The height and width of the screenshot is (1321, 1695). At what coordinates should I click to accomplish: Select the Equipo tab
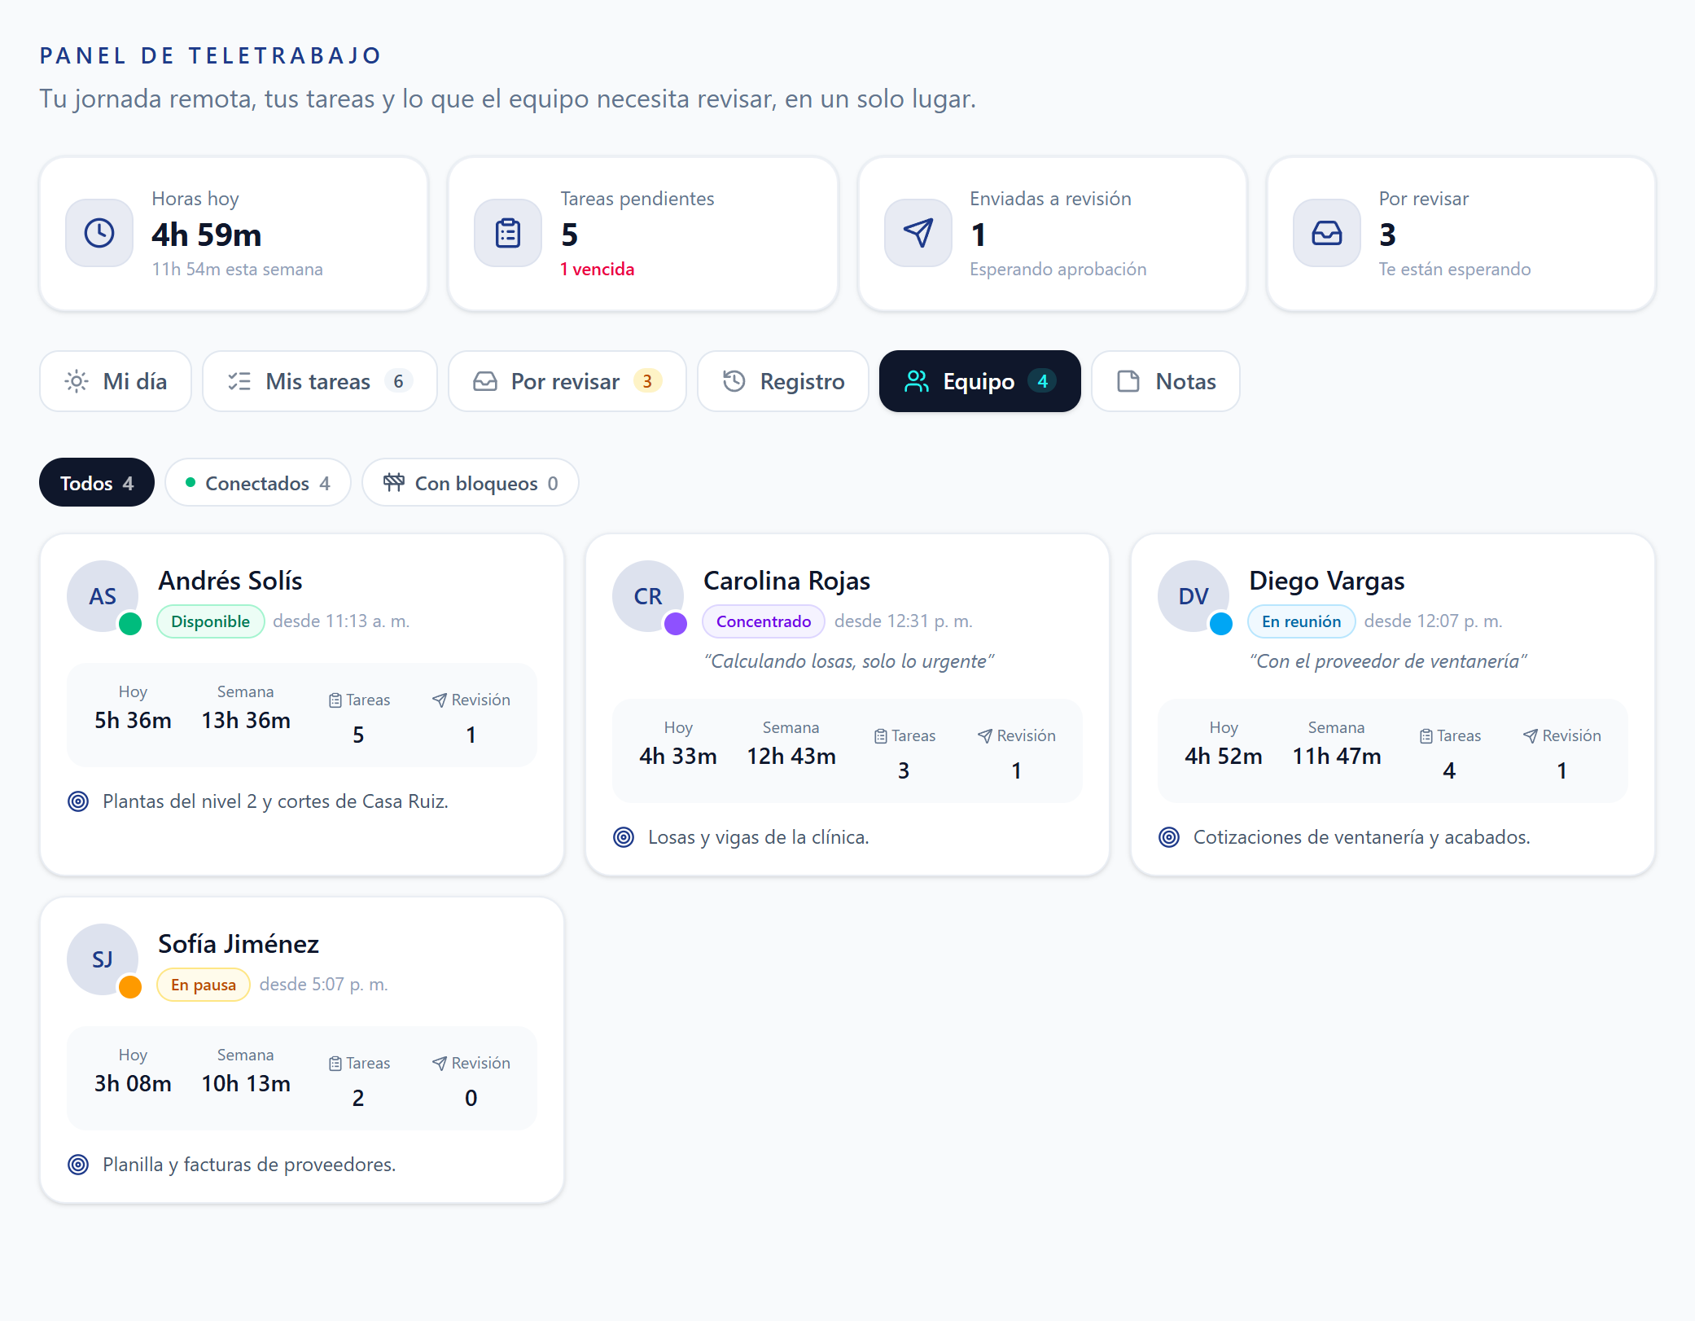980,381
